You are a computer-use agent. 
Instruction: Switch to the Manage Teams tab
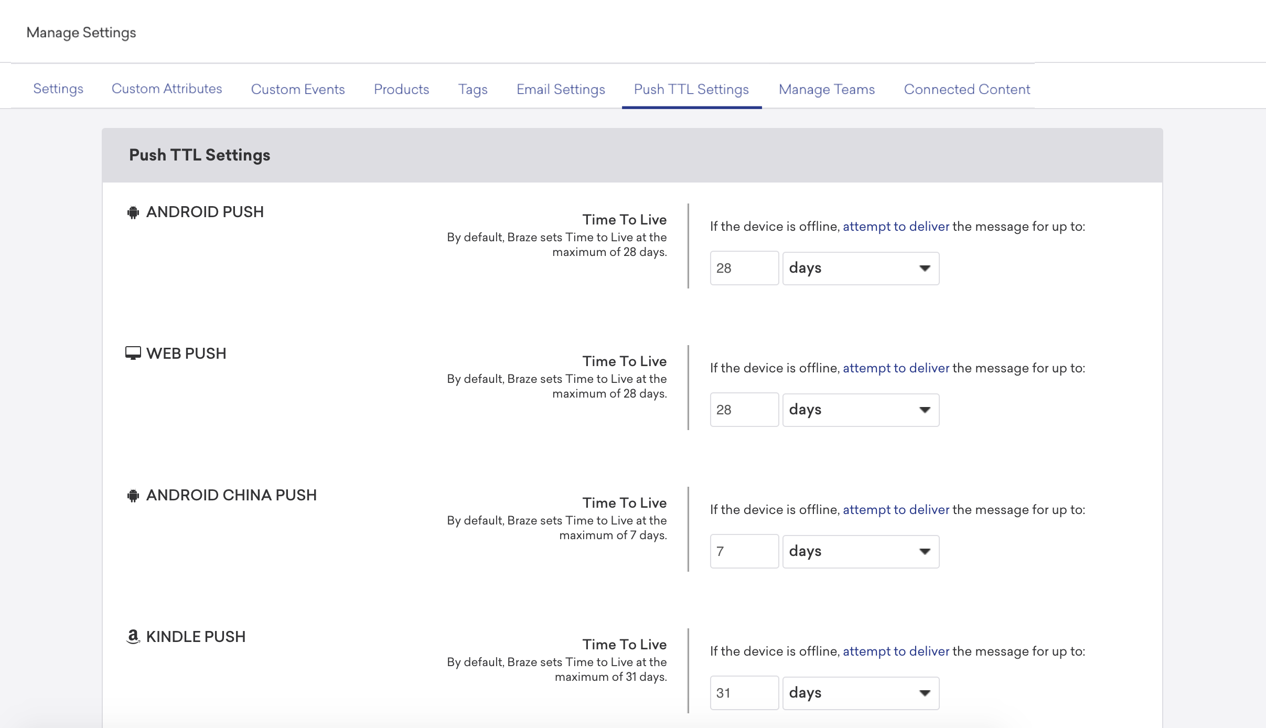tap(826, 89)
